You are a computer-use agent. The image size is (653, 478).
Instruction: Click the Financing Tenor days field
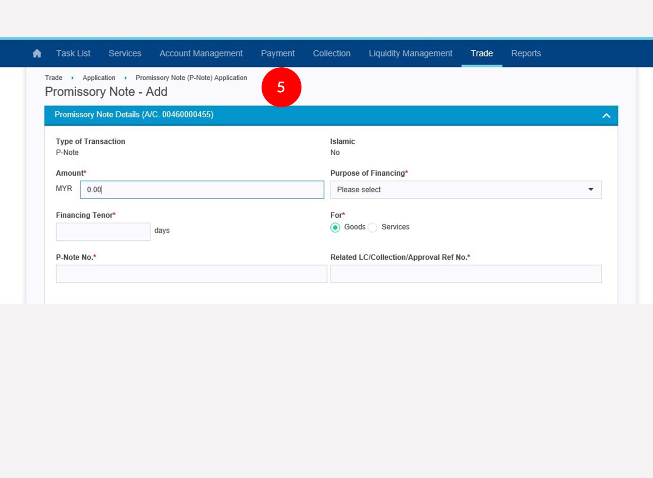coord(103,232)
